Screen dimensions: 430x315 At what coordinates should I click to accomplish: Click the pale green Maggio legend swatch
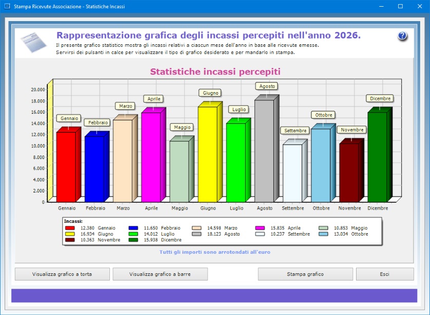[323, 228]
